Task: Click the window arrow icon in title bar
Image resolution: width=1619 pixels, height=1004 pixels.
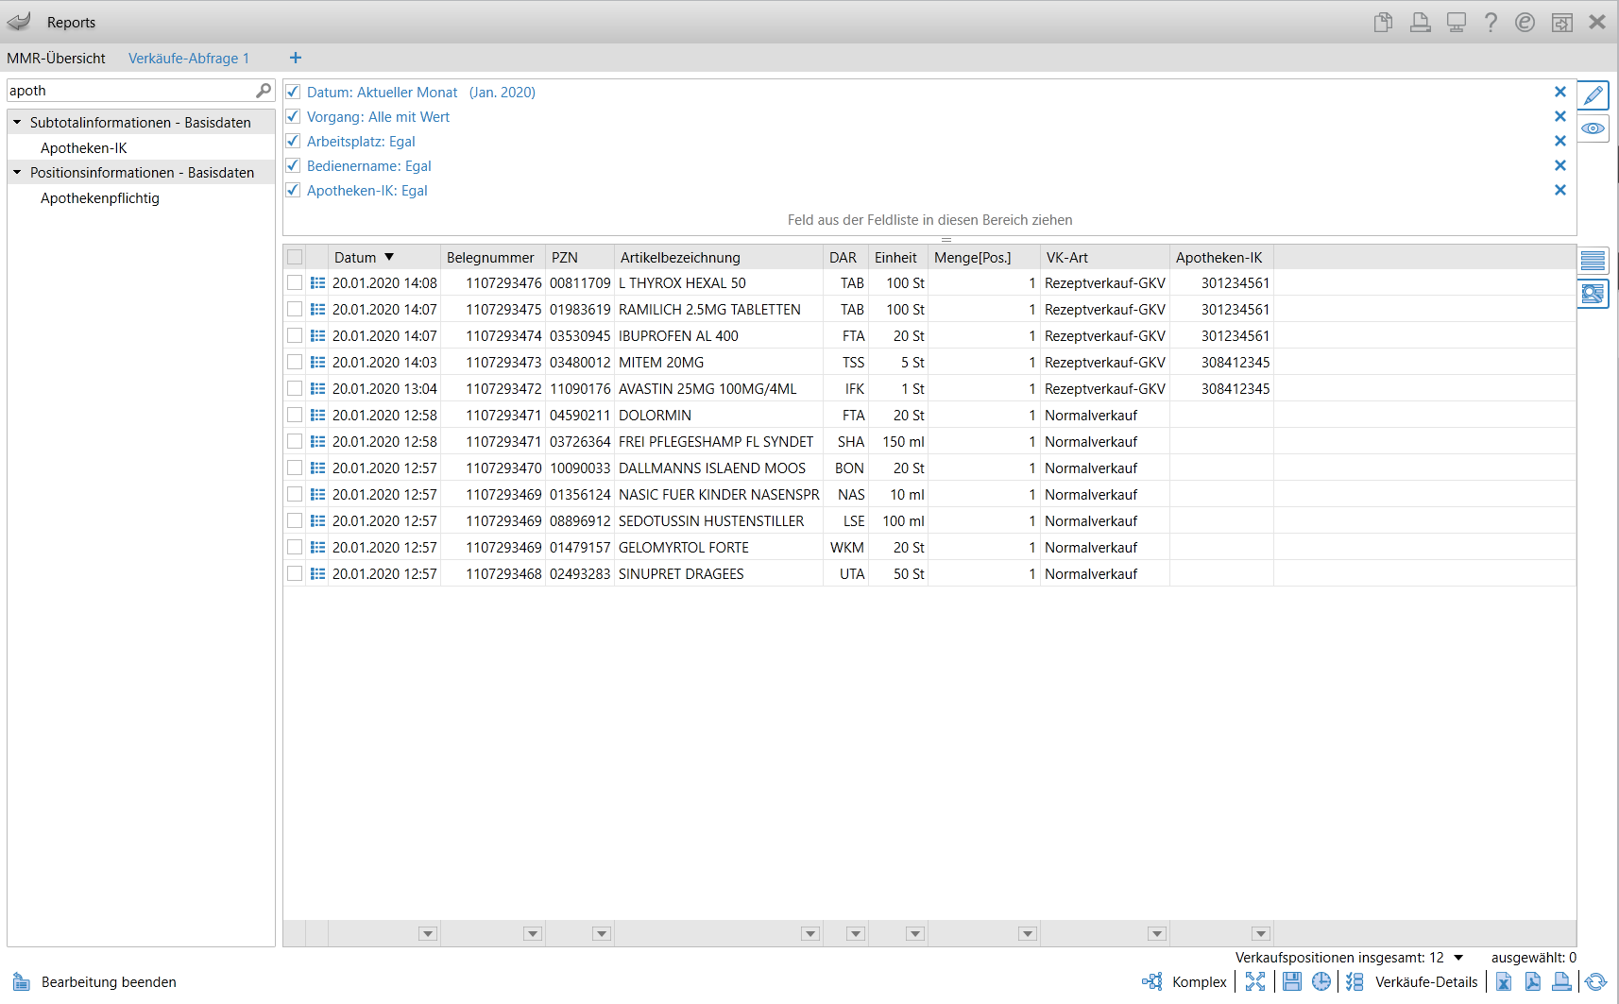Action: (x=1562, y=22)
